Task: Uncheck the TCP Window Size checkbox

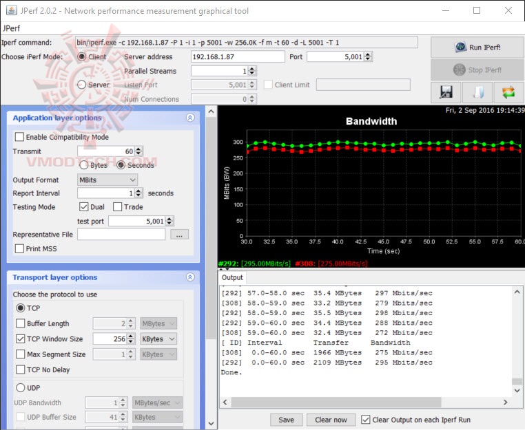Action: 21,338
